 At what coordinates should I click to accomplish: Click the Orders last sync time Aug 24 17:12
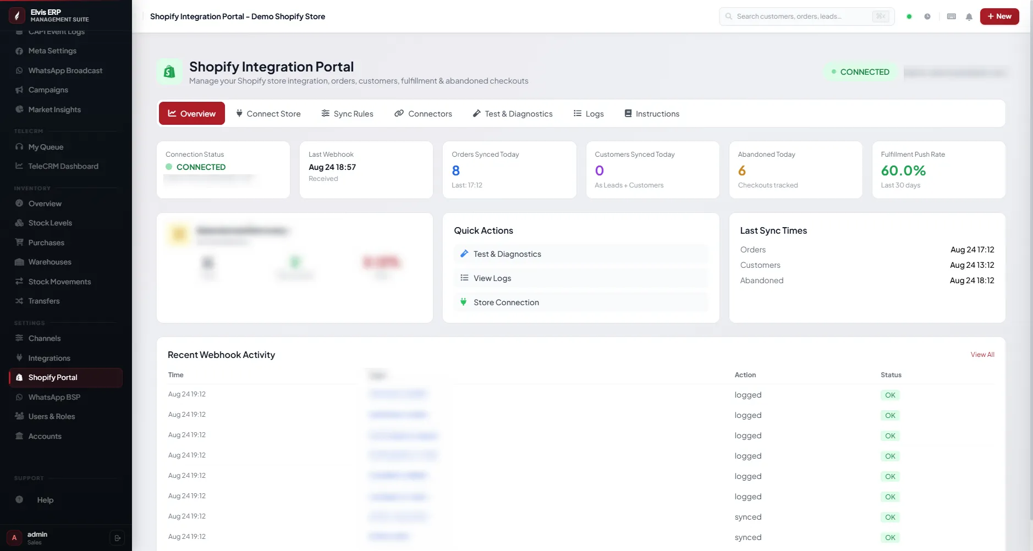(x=972, y=250)
